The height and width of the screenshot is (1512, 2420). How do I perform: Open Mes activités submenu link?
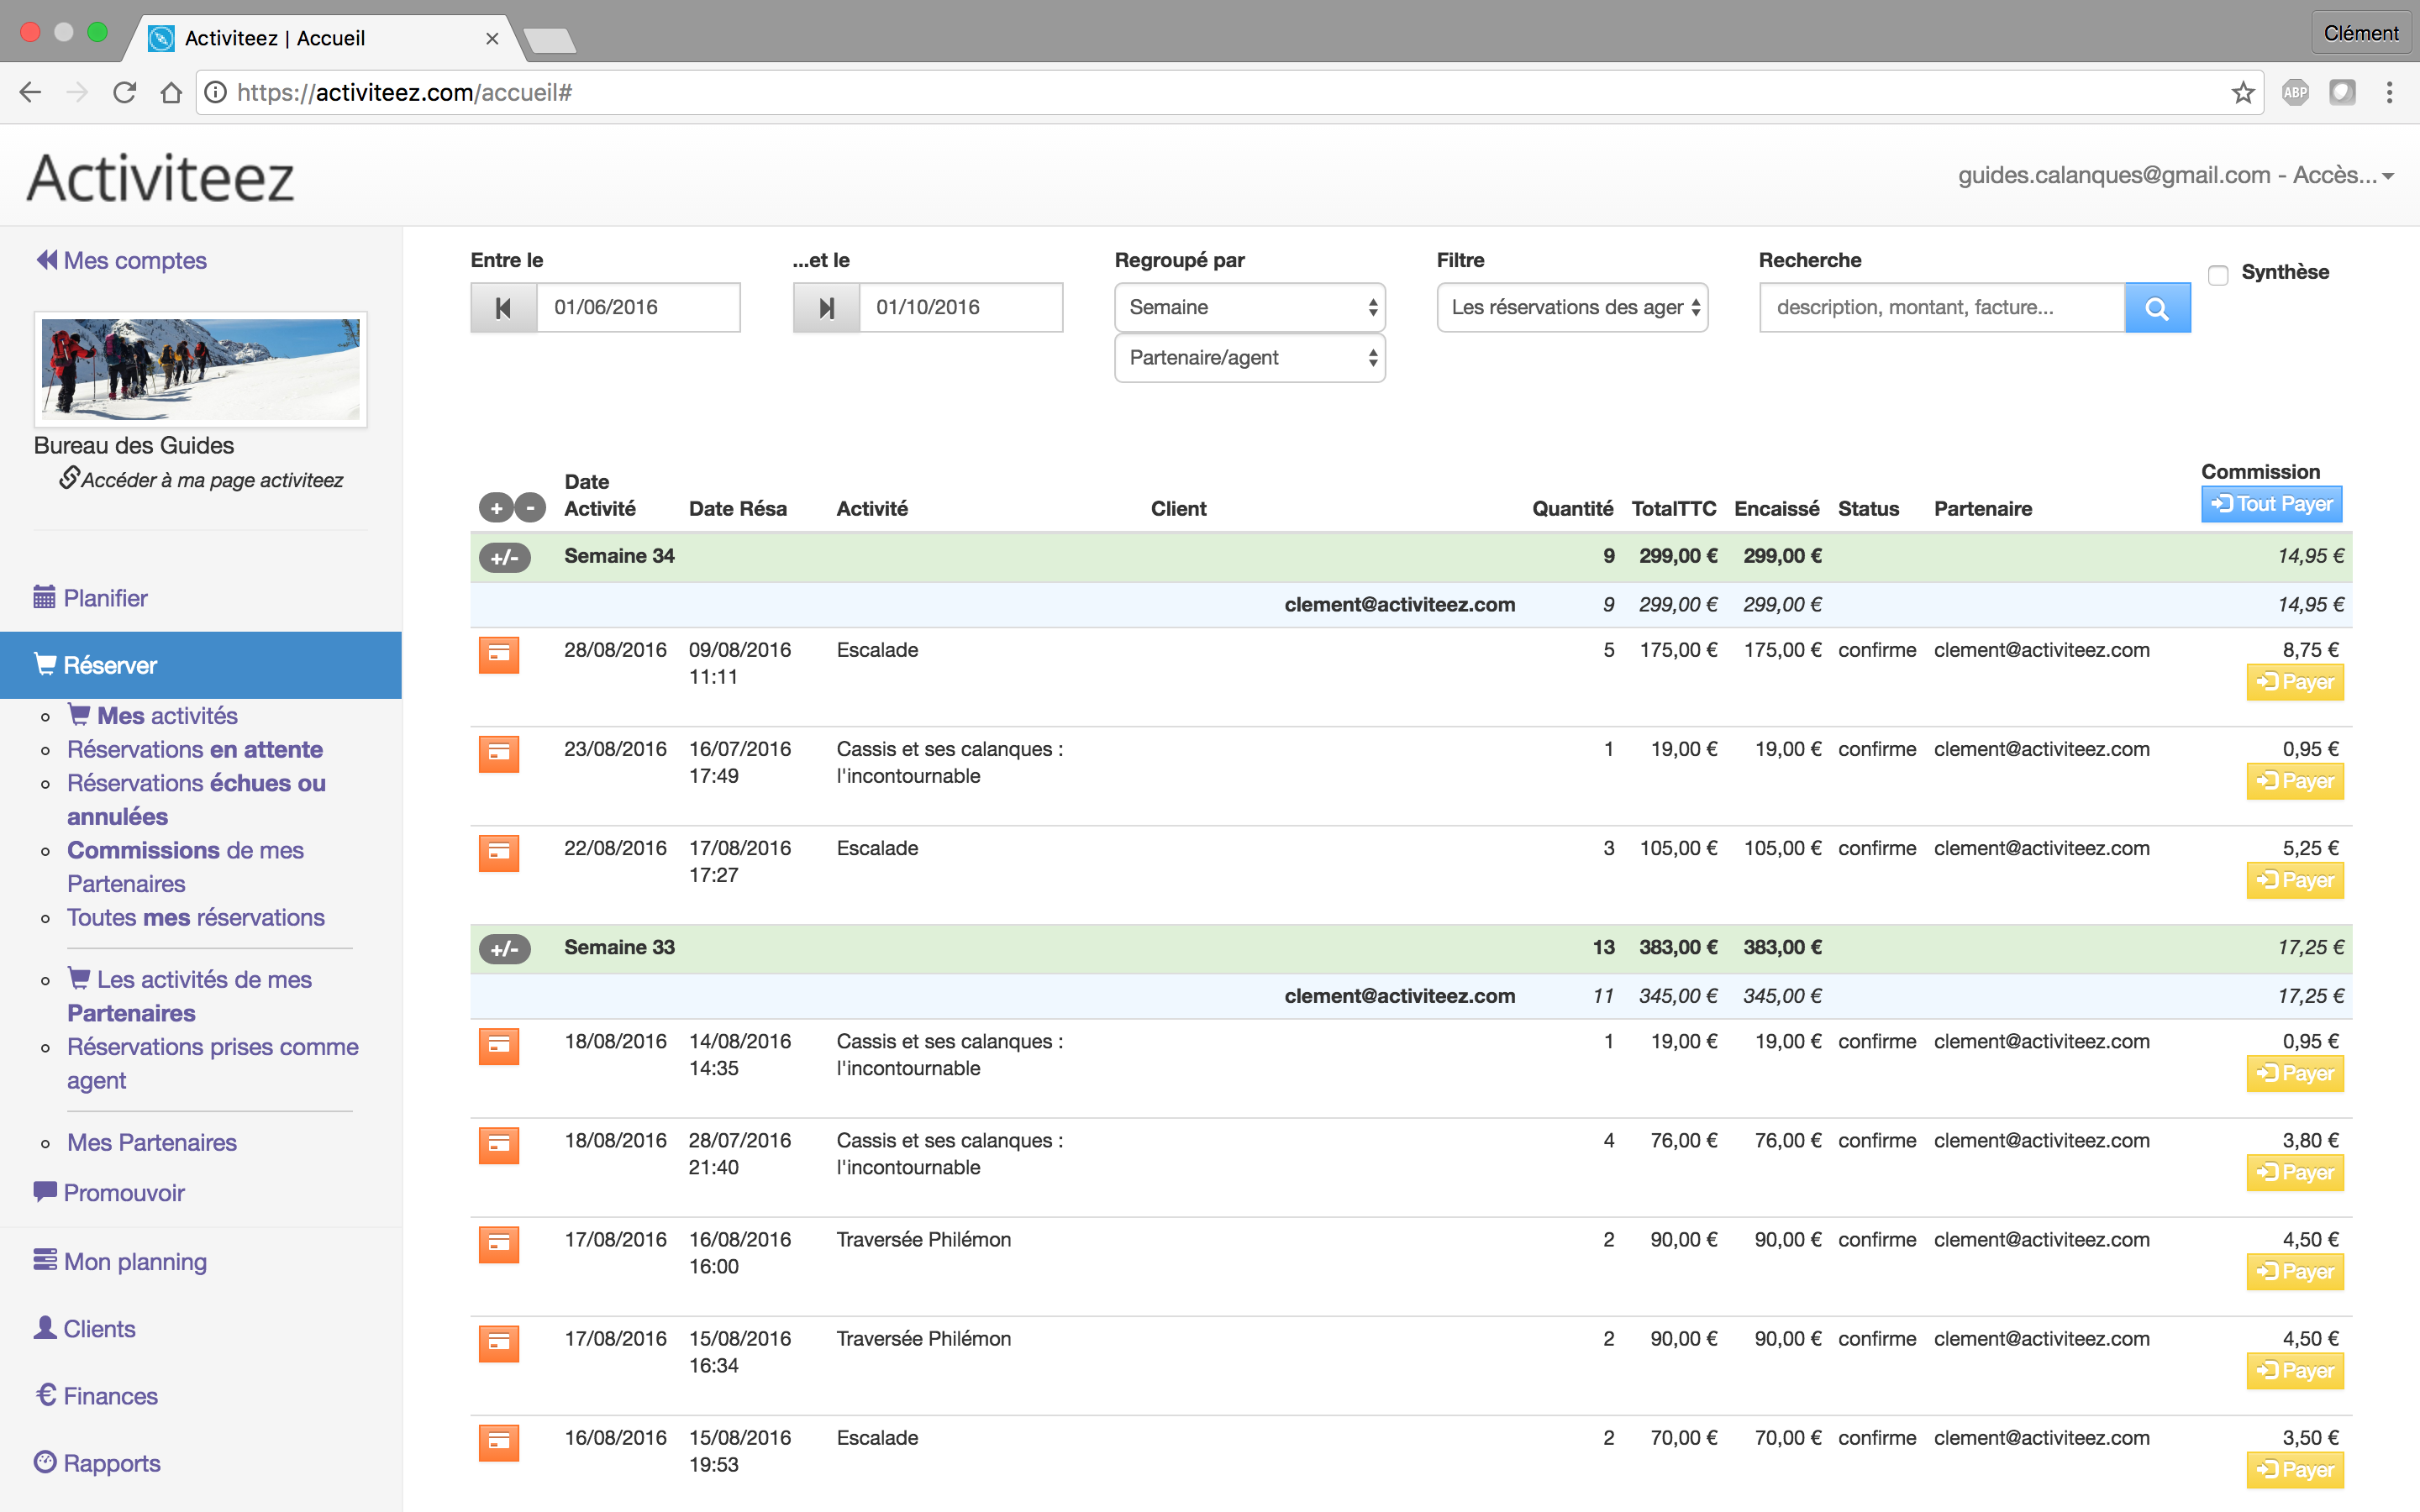(x=152, y=716)
